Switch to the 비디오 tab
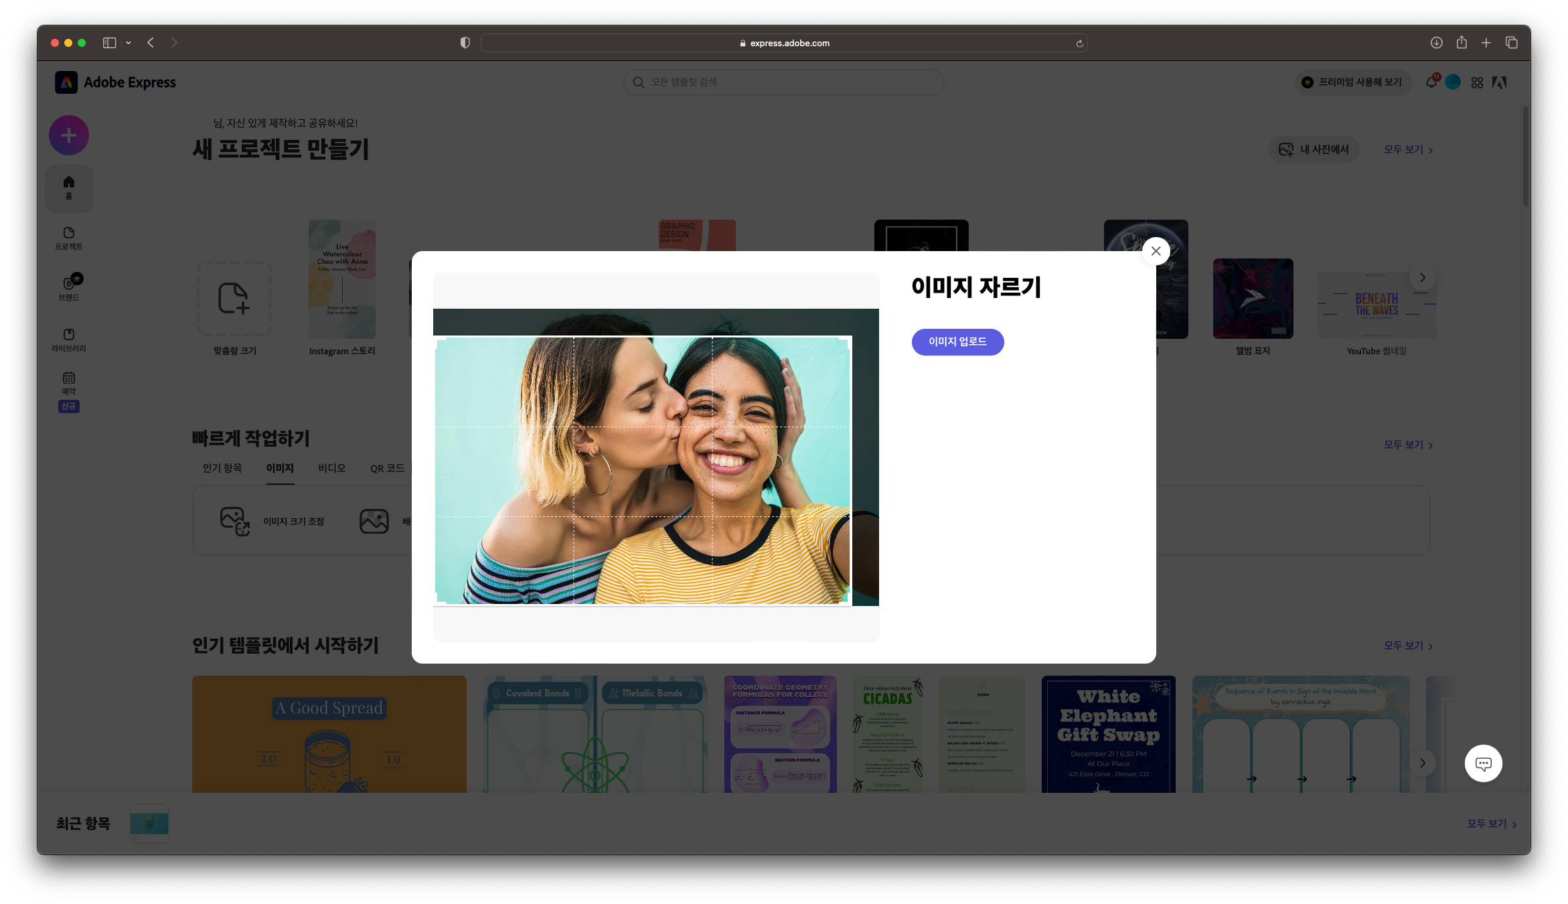Screen dimensions: 1568x904 331,468
